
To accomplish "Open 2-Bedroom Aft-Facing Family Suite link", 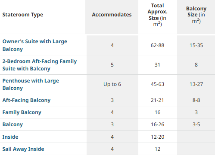I will pyautogui.click(x=40, y=65).
